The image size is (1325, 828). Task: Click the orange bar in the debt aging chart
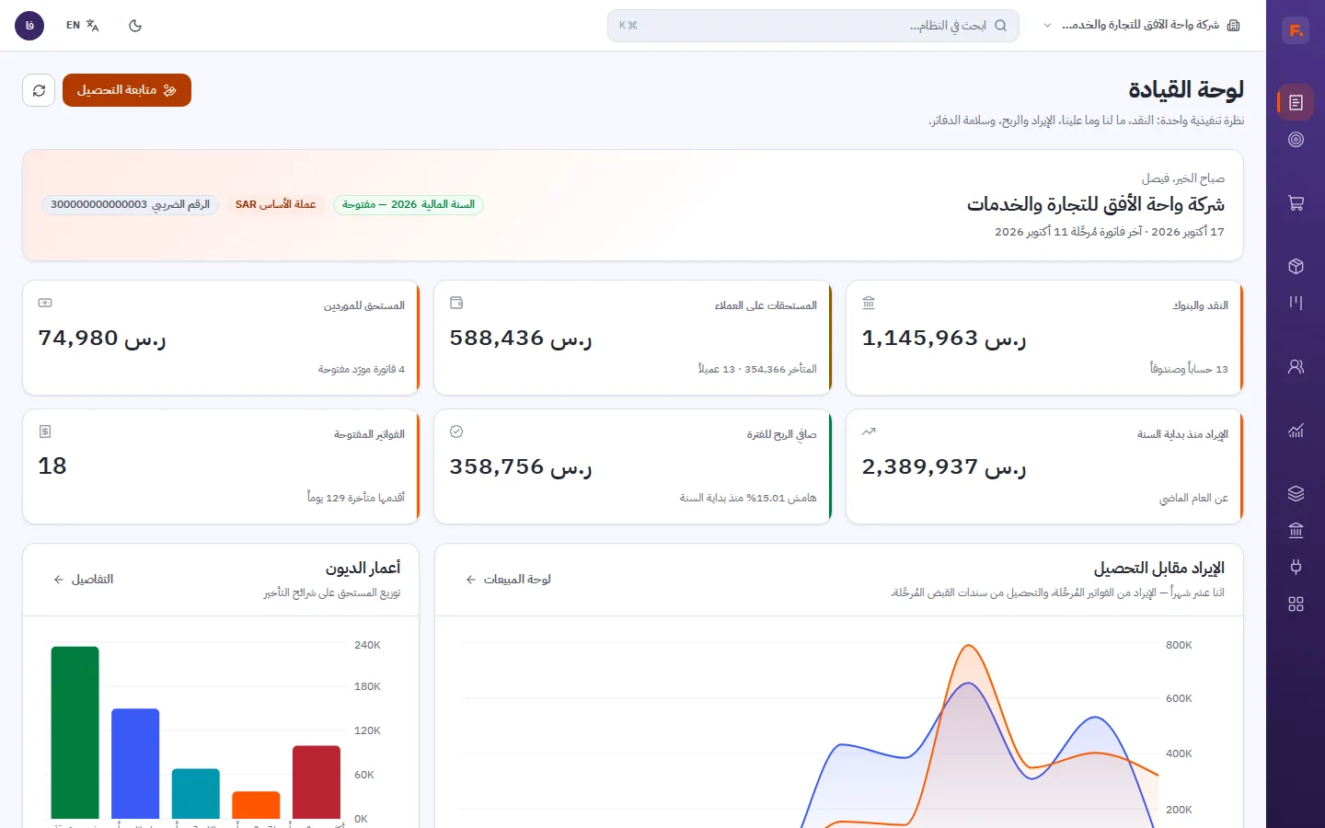click(256, 805)
